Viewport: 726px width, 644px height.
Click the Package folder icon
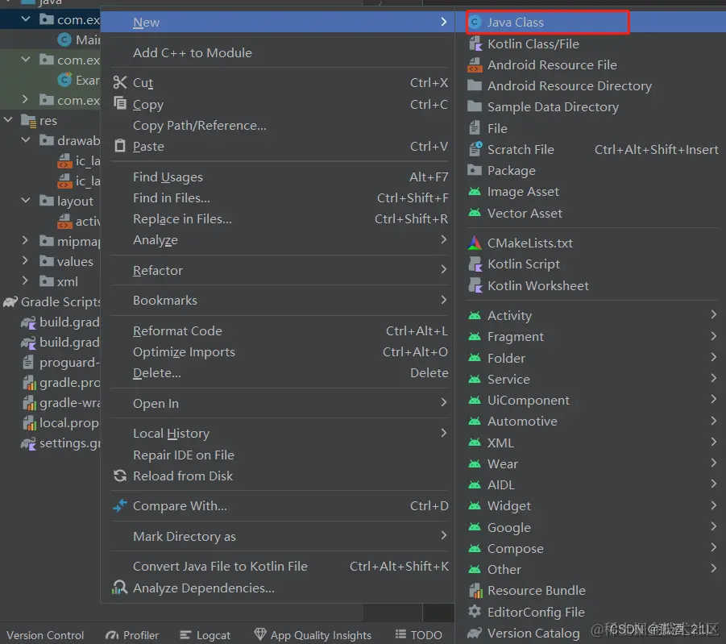pyautogui.click(x=475, y=170)
